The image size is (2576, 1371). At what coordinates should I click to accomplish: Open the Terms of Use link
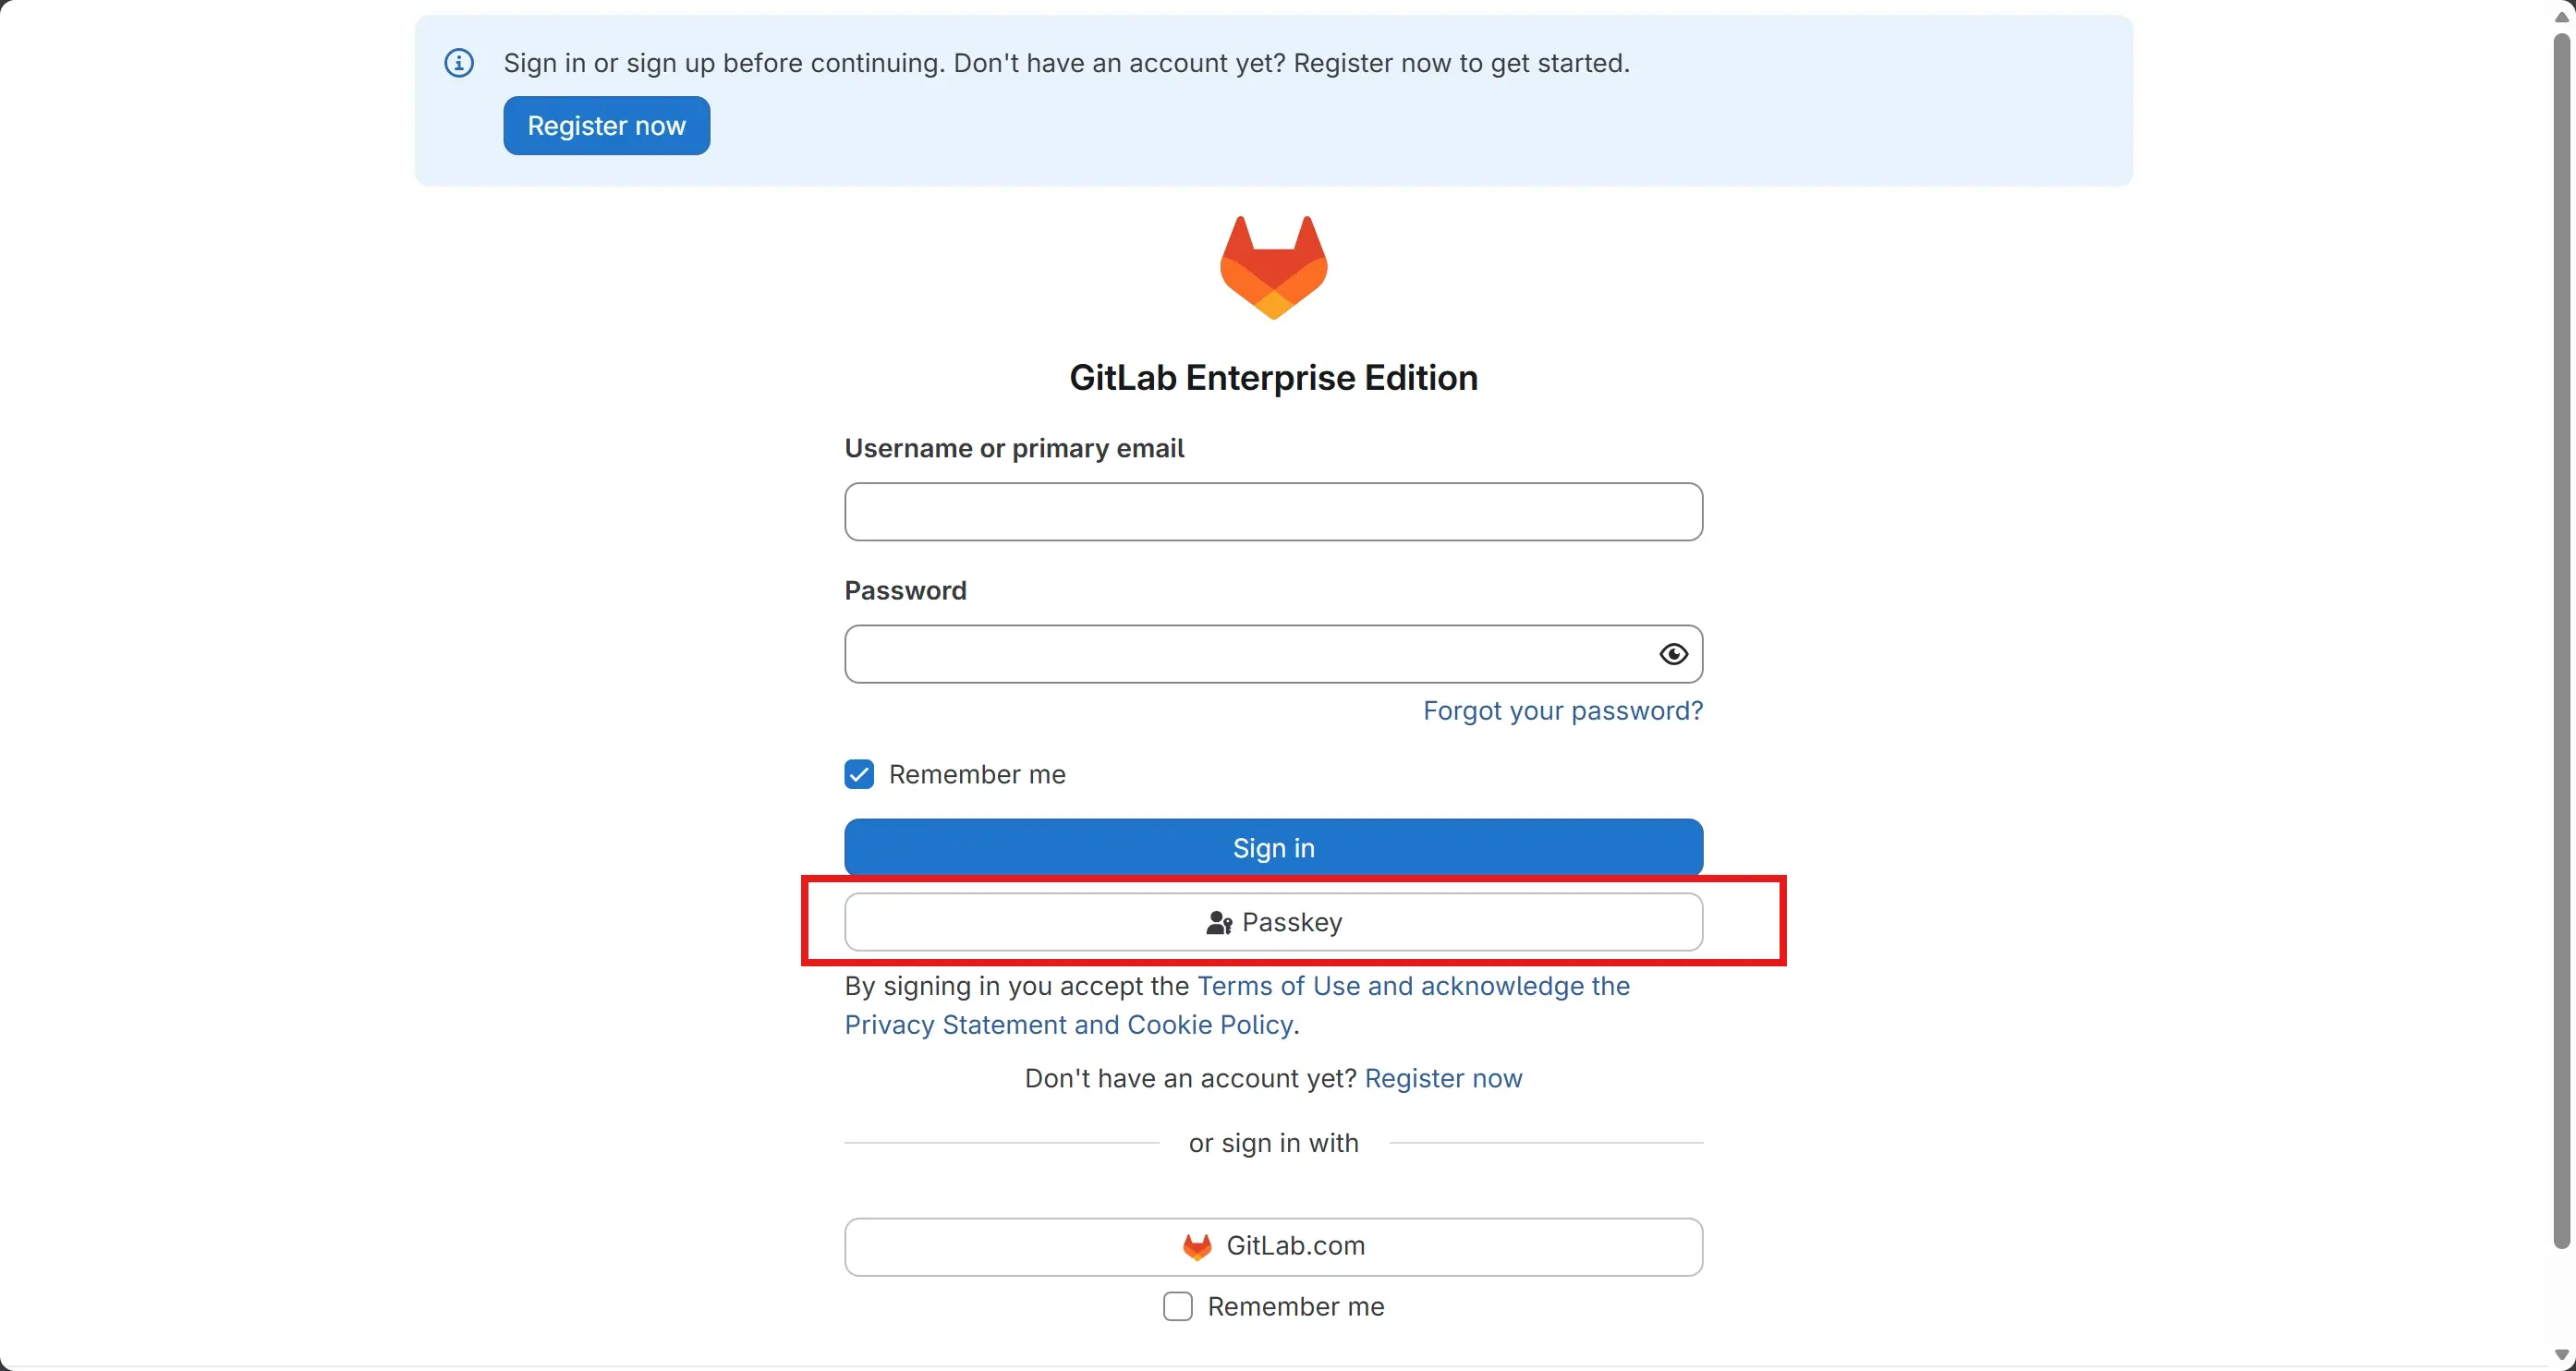pos(1278,986)
